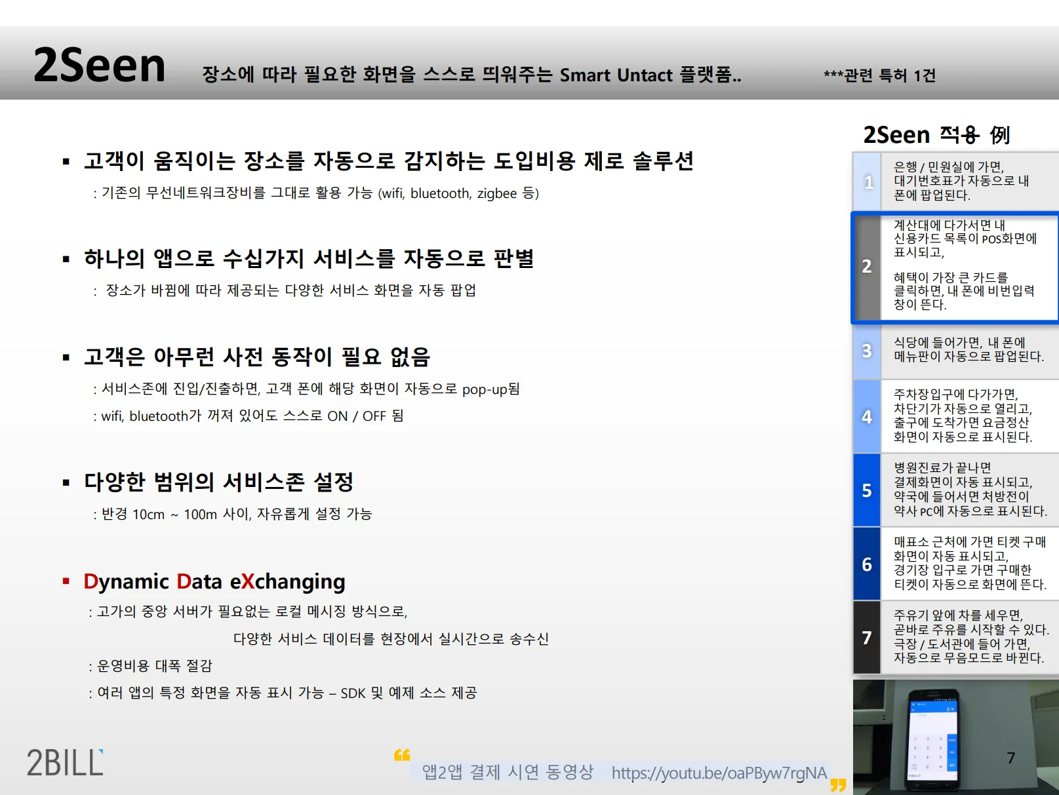This screenshot has height=795, width=1059.
Task: Open the youtu.be/oaPByw7rgNA video link
Action: [x=719, y=773]
